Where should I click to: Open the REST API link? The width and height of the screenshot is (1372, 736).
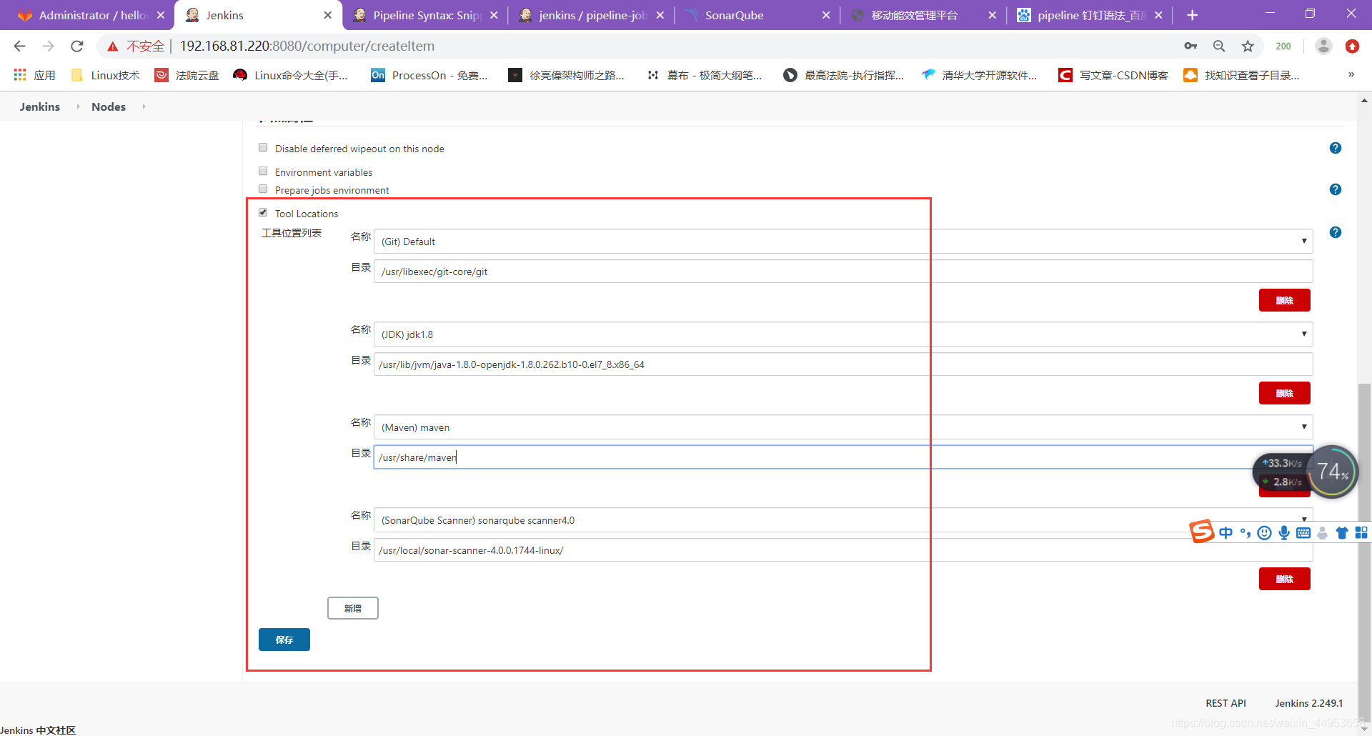click(x=1226, y=703)
